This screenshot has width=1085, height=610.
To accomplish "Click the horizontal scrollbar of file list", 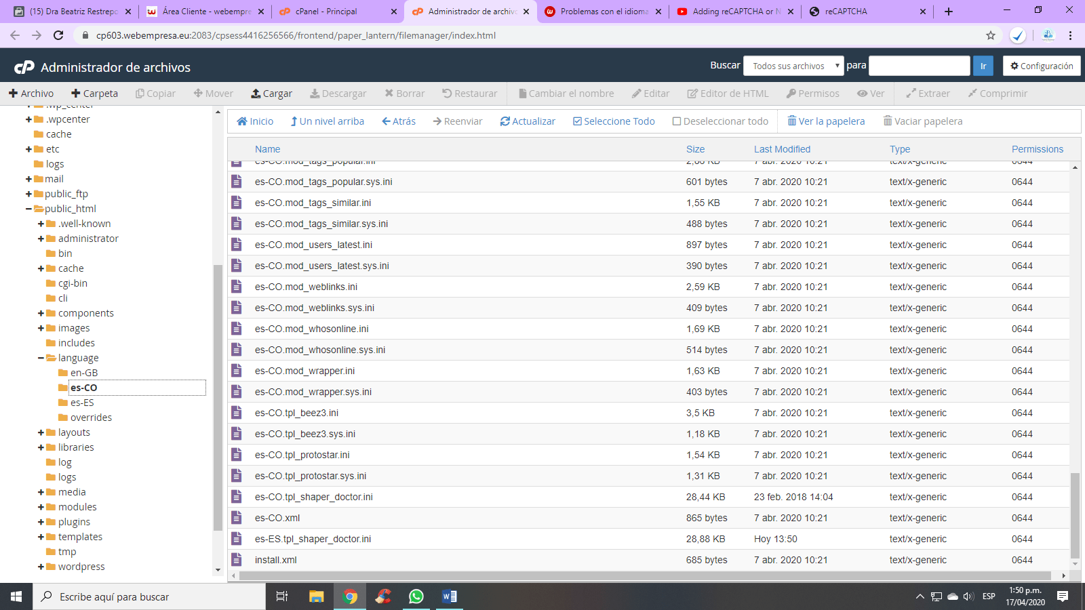I will pyautogui.click(x=646, y=575).
